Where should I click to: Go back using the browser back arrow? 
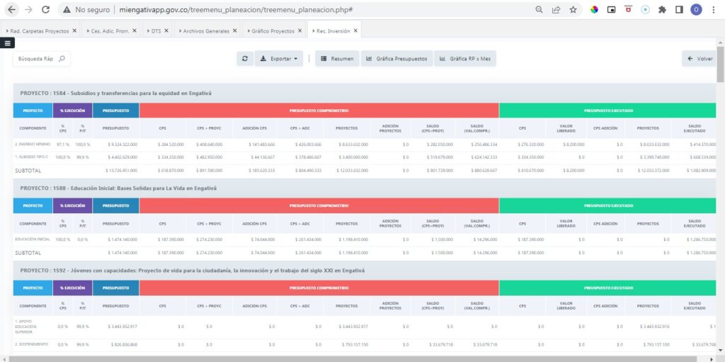tap(11, 9)
